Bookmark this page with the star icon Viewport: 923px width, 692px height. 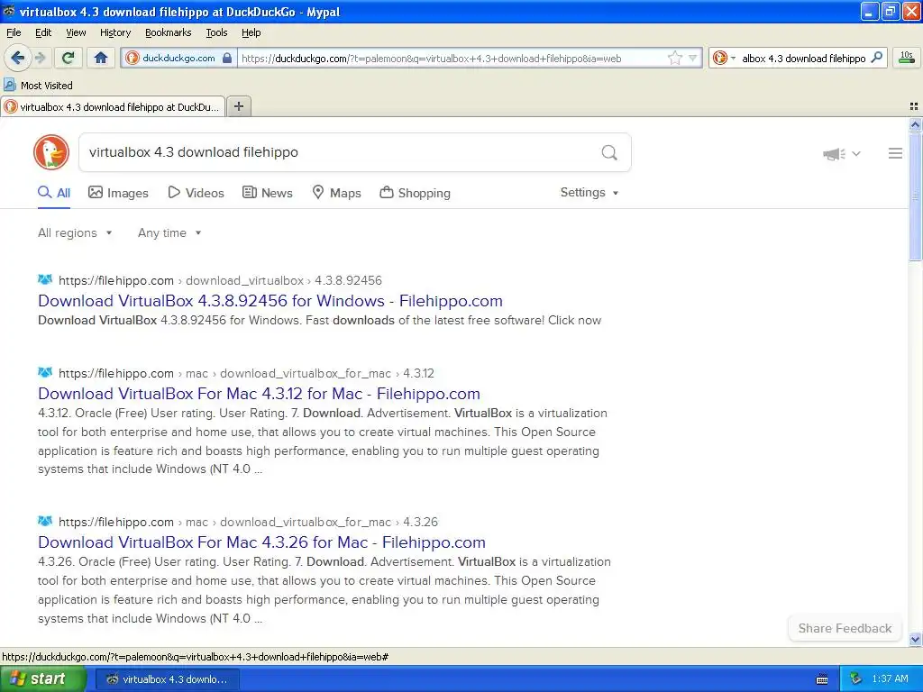point(674,58)
